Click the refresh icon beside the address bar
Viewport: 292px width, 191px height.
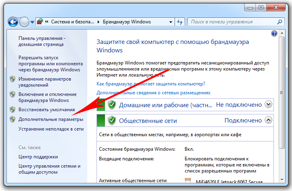(x=180, y=21)
